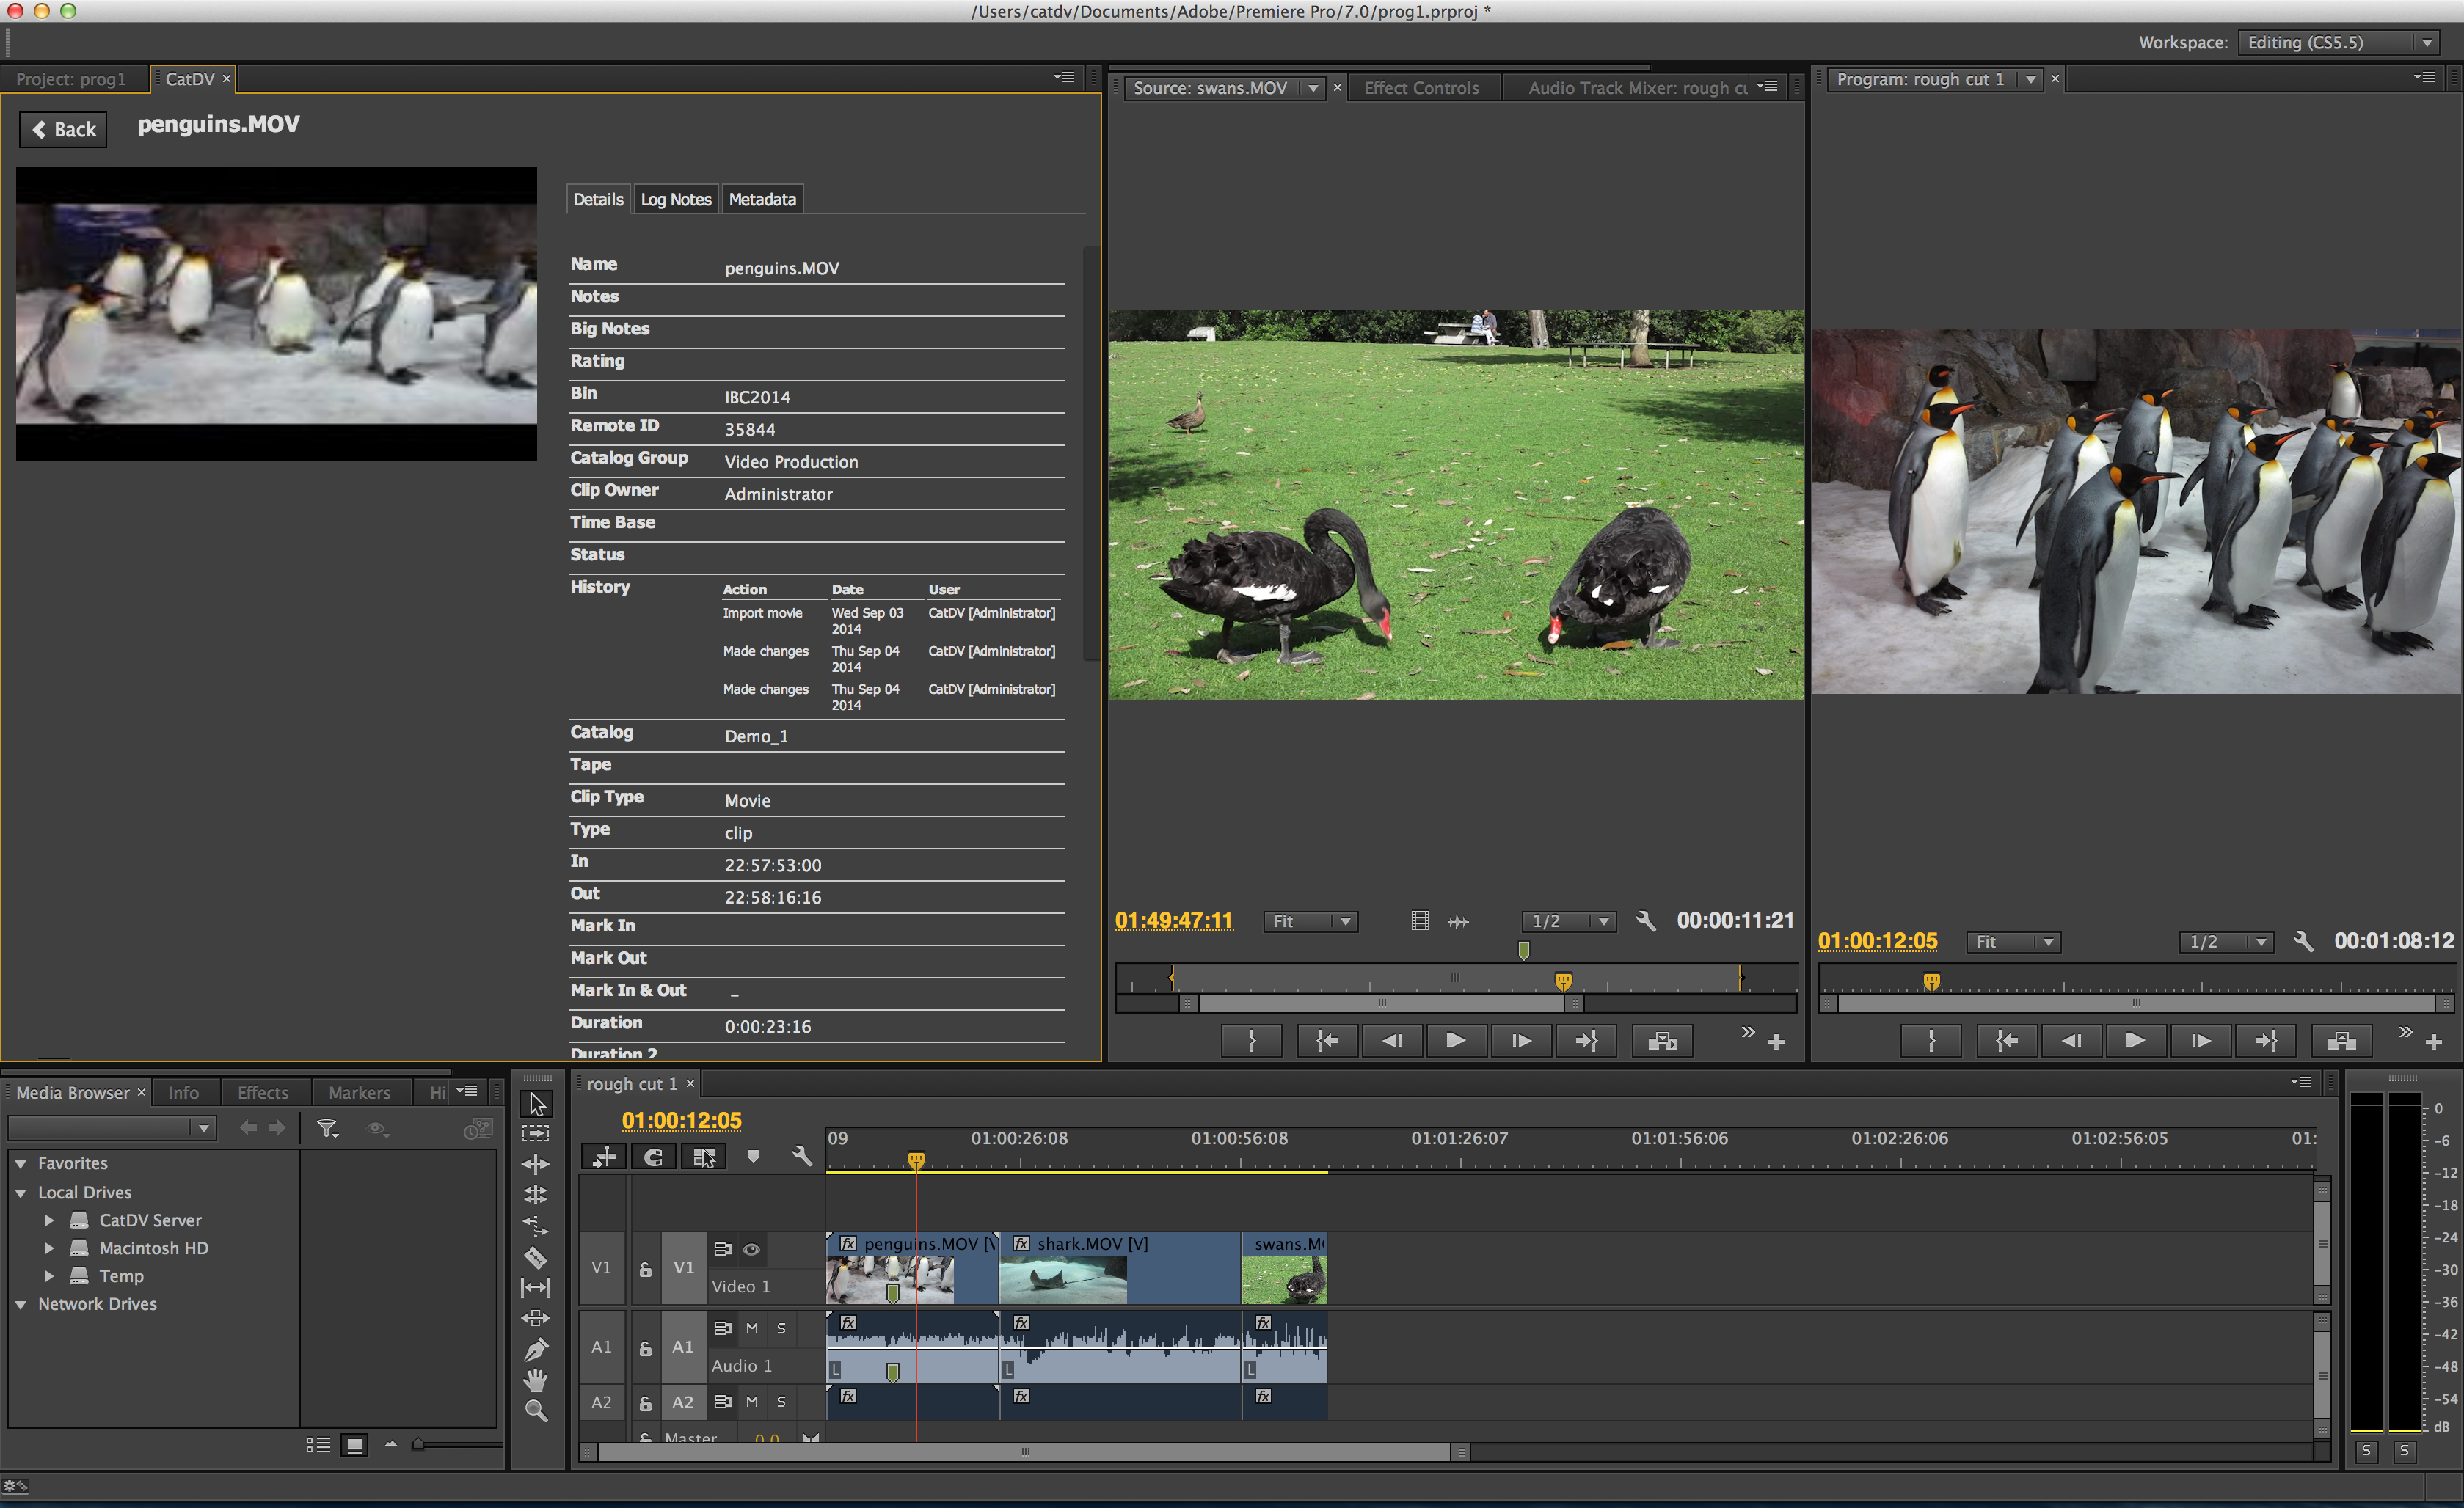Select the Hand tool

click(x=536, y=1380)
